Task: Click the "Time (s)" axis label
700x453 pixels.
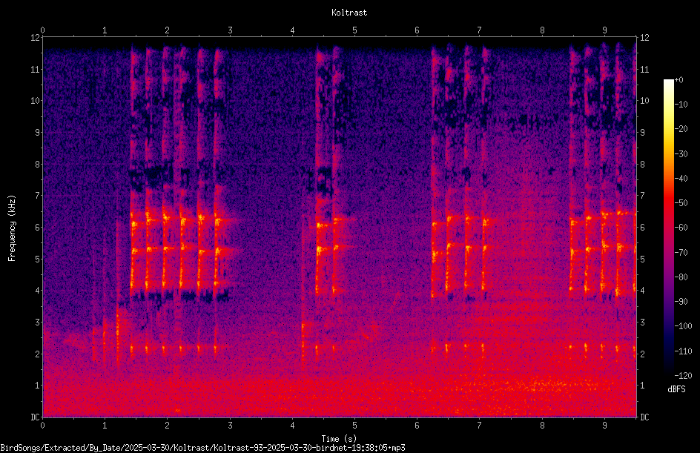Action: tap(339, 439)
